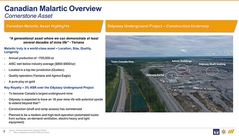Click the 'Odyssey Portal' photo label
Screen dimensions: 239x136
coord(155,75)
